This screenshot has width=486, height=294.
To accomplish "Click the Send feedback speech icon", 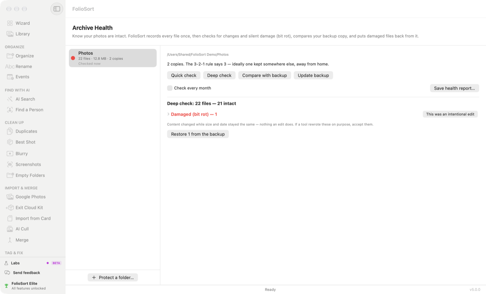I will coord(7,273).
